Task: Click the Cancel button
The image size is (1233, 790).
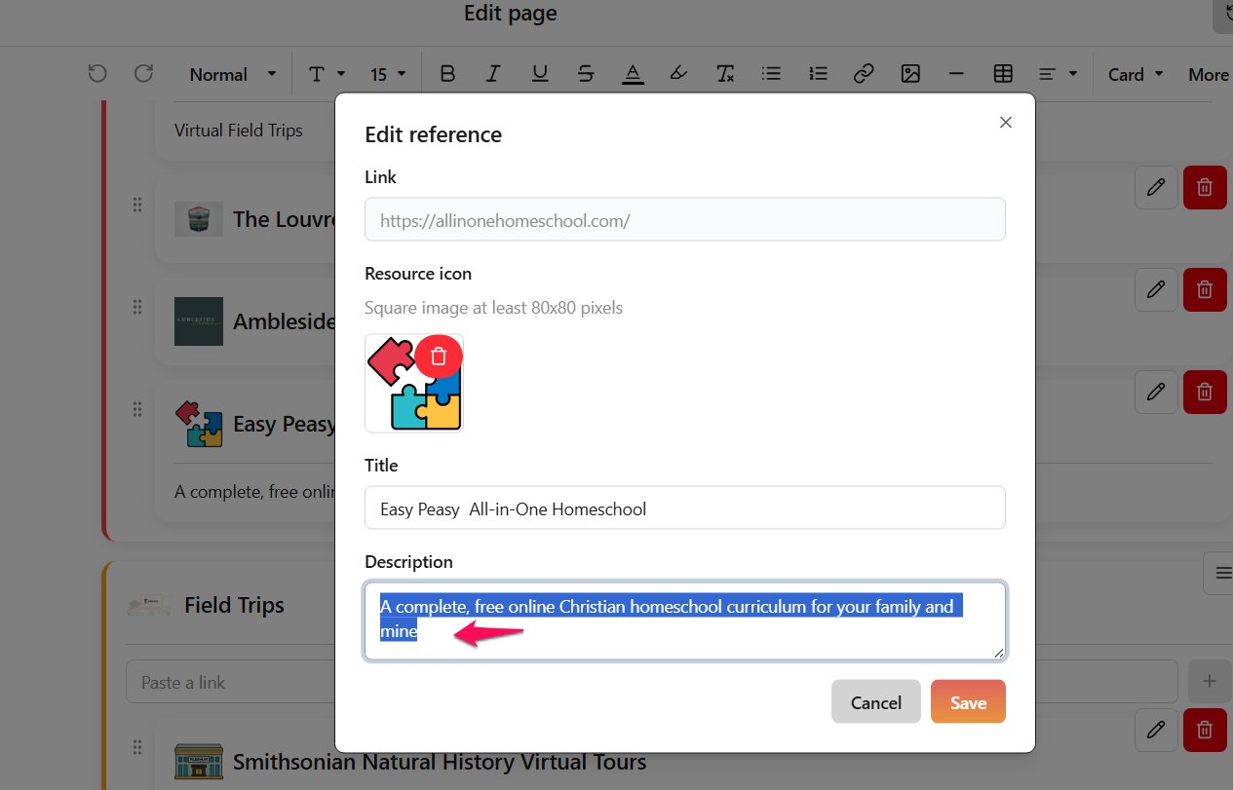Action: click(x=876, y=701)
